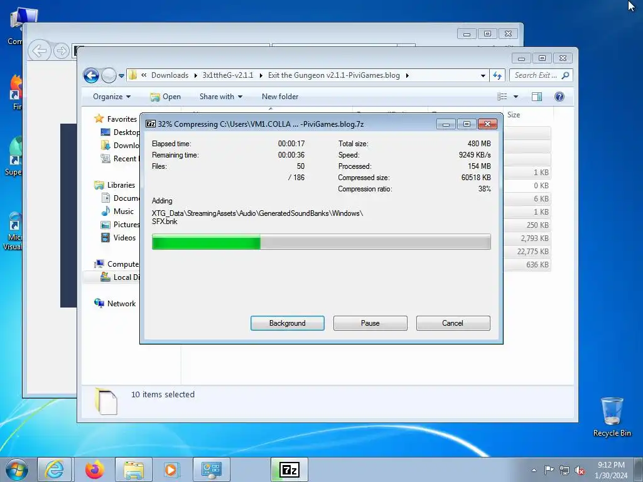This screenshot has width=643, height=482.
Task: Open address bar history dropdown
Action: (x=483, y=75)
